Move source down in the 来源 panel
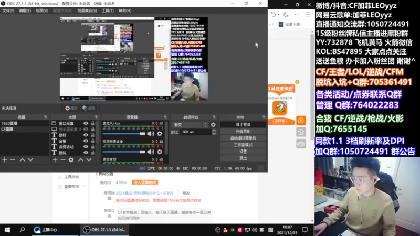The height and width of the screenshot is (236, 420). (89, 160)
